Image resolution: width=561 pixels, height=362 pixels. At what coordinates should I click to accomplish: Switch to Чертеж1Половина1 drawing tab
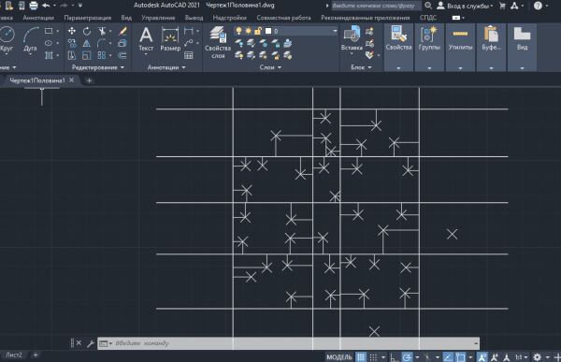(37, 80)
